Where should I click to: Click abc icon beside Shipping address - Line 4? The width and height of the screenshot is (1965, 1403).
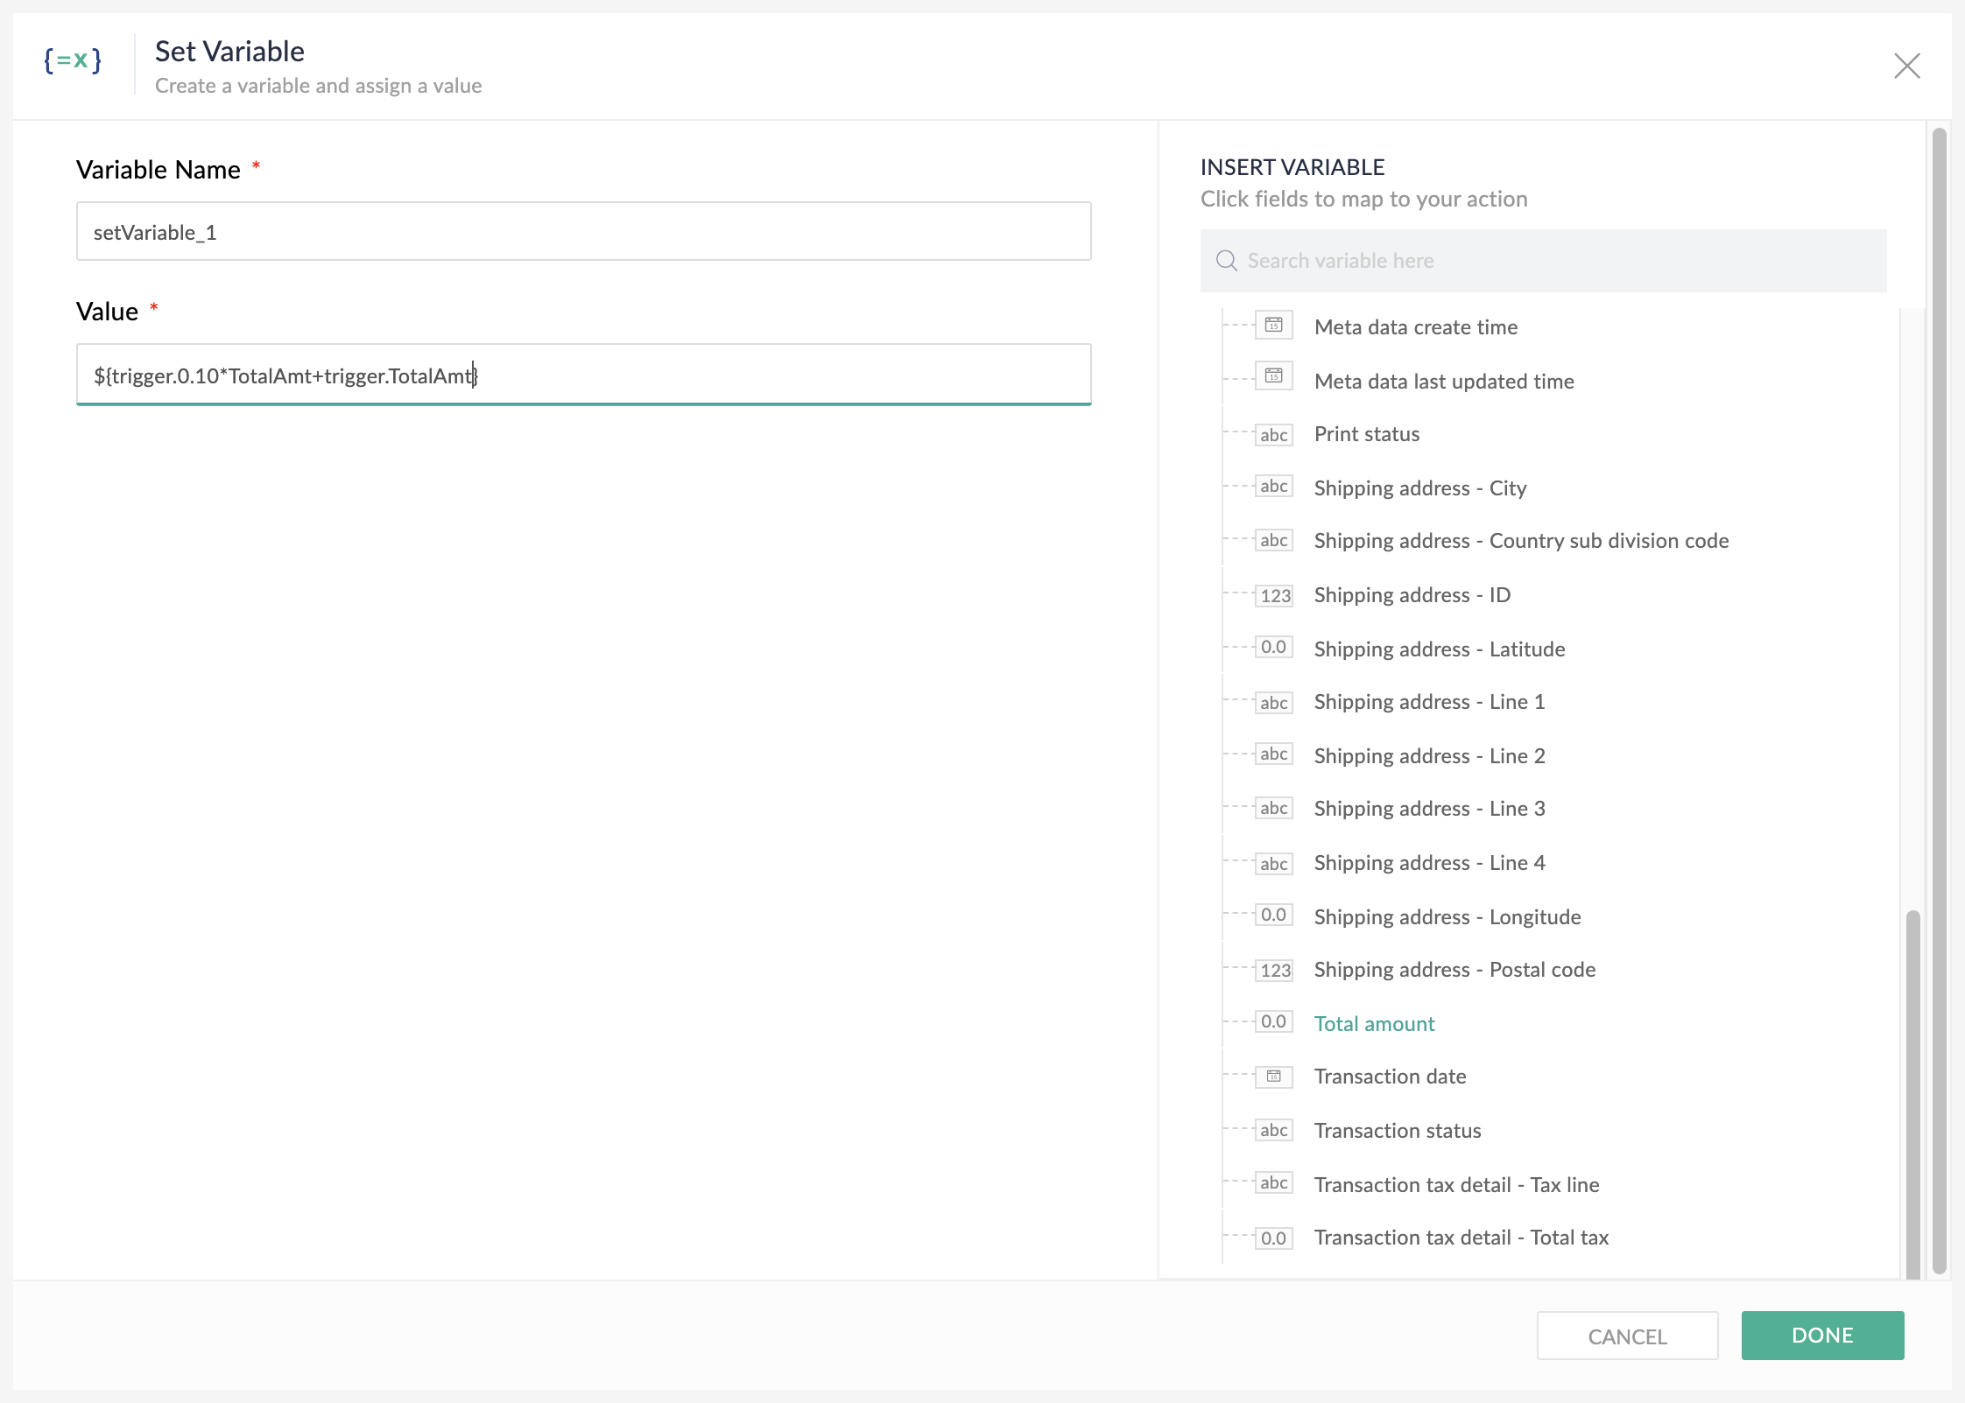click(1274, 863)
